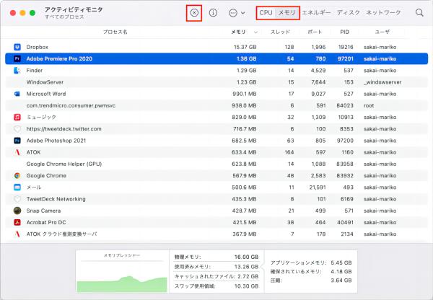Select the Snap Camera process name
433x300 pixels.
[x=43, y=211]
